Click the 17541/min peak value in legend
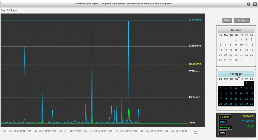The image size is (258, 140). [248, 121]
